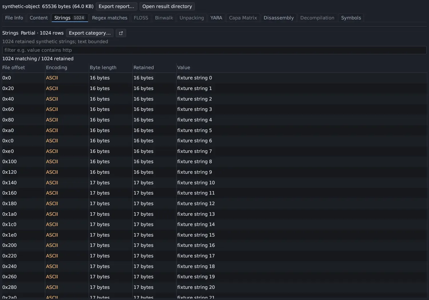Image resolution: width=429 pixels, height=300 pixels.
Task: Open the Disassembly tab
Action: (279, 18)
